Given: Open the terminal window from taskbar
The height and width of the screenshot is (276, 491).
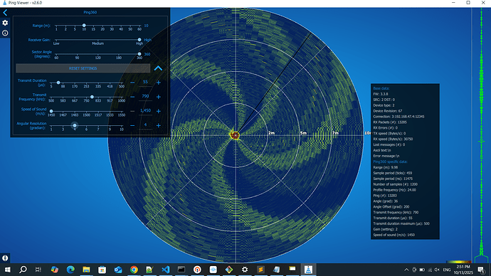Looking at the screenshot, I should 181,270.
